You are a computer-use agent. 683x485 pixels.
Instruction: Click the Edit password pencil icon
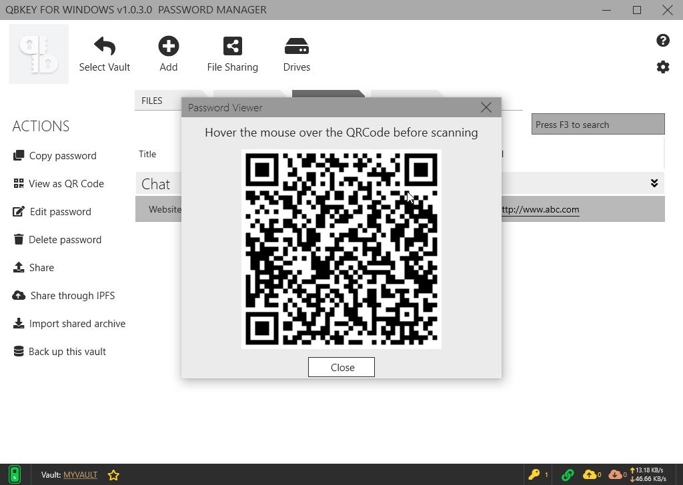pyautogui.click(x=19, y=211)
